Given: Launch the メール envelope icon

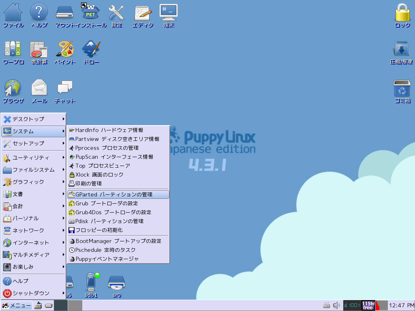Looking at the screenshot, I should coord(39,87).
